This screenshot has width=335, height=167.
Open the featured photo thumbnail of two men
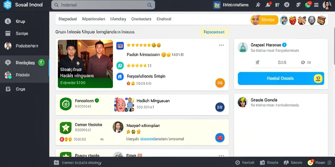[85, 64]
